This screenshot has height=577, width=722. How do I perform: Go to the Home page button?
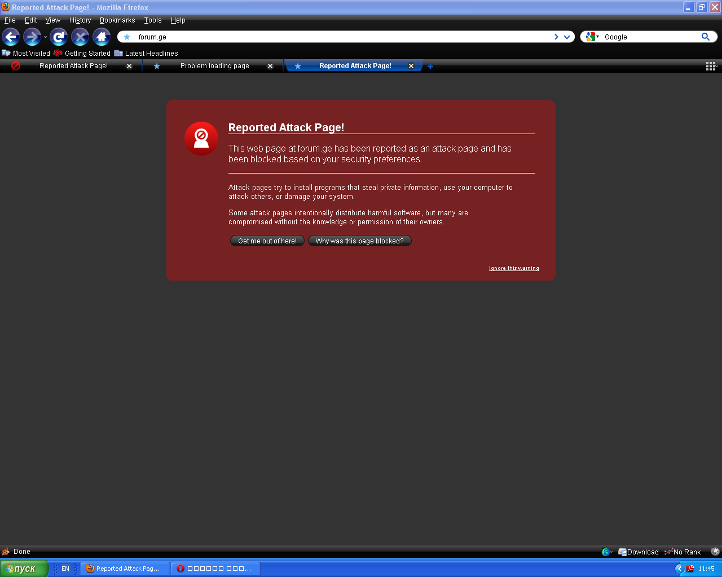pyautogui.click(x=102, y=37)
